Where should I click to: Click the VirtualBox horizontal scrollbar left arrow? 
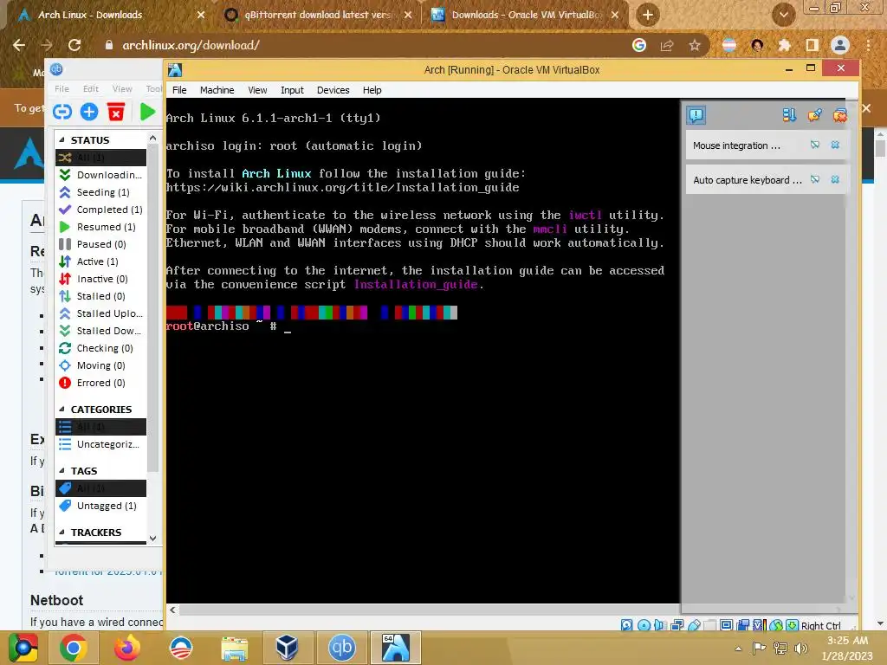tap(172, 610)
